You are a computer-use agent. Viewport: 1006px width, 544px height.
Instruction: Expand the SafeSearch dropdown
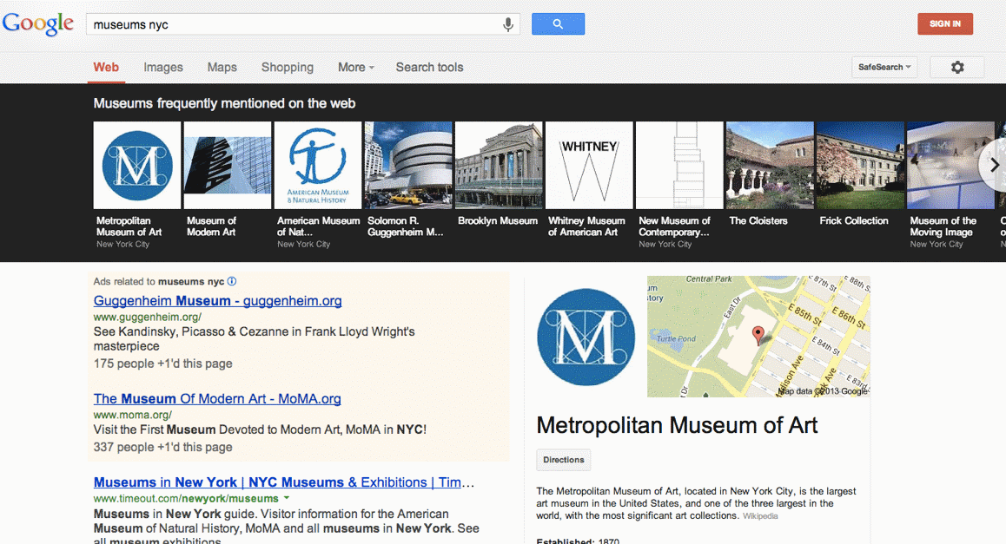click(884, 67)
